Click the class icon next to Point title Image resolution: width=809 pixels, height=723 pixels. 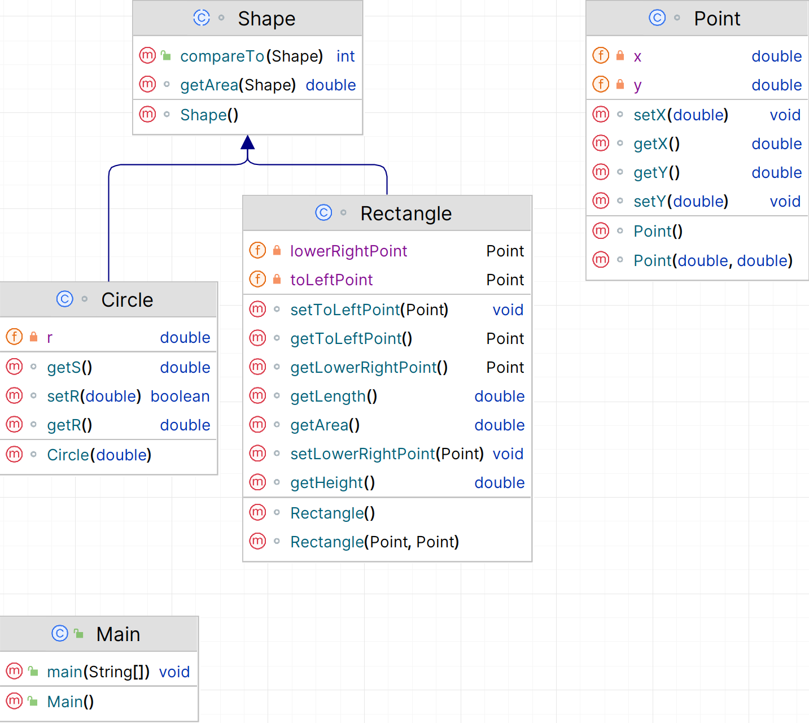(657, 18)
